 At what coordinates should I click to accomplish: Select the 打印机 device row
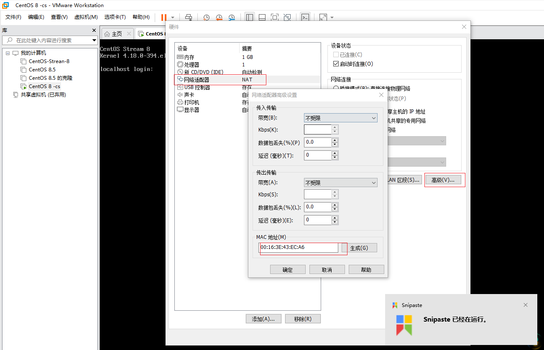(x=212, y=102)
